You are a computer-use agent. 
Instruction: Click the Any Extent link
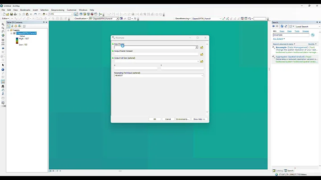278,39
